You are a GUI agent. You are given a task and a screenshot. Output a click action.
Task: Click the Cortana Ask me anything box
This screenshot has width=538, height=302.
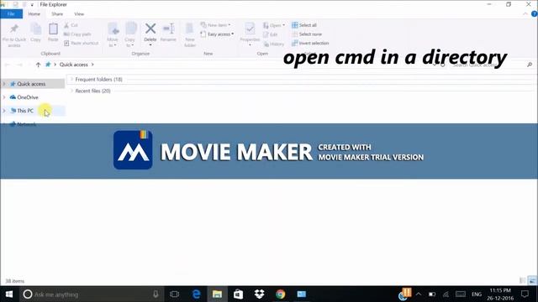tap(92, 294)
